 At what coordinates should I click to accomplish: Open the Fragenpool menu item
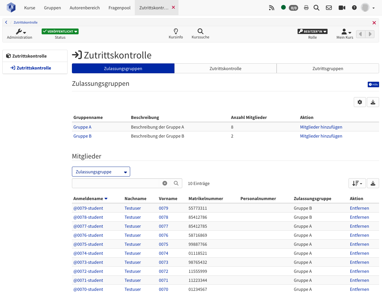119,8
